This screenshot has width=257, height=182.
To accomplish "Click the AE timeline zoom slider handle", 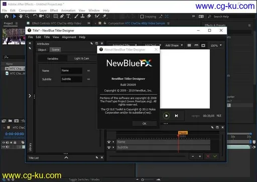I will pos(143,180).
